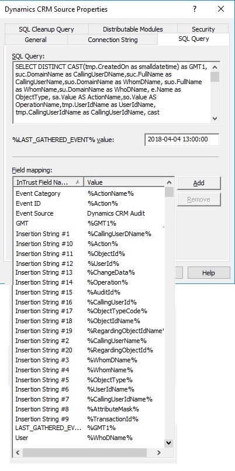Click the field mapping horizontal scrollbar thumb
Viewport: 235px width, 471px height.
point(84,452)
